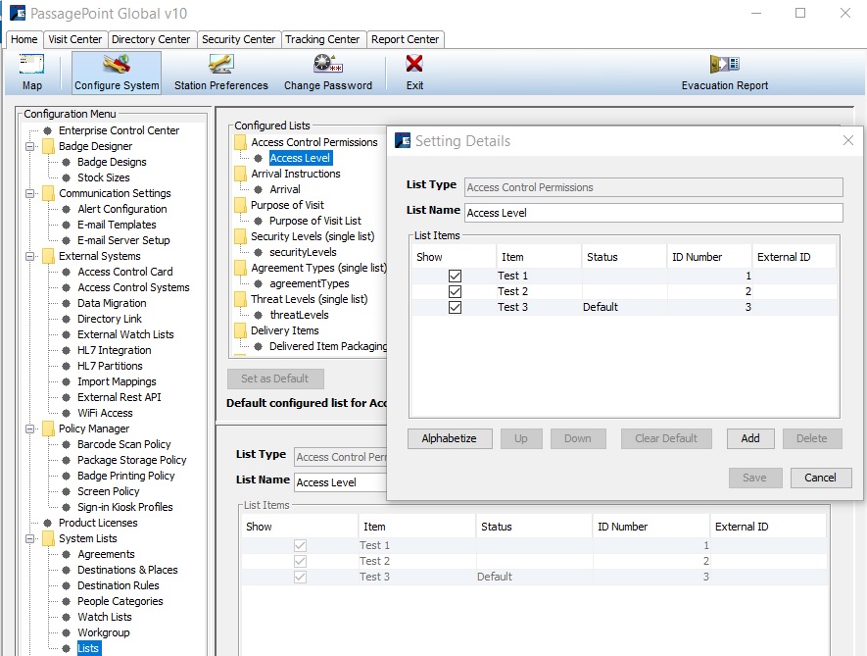Click the Access Control Permissions folder icon
Viewport: 867px width, 656px height.
(x=240, y=142)
